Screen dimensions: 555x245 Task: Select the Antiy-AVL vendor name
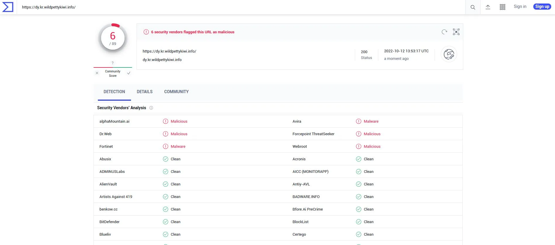tap(301, 184)
